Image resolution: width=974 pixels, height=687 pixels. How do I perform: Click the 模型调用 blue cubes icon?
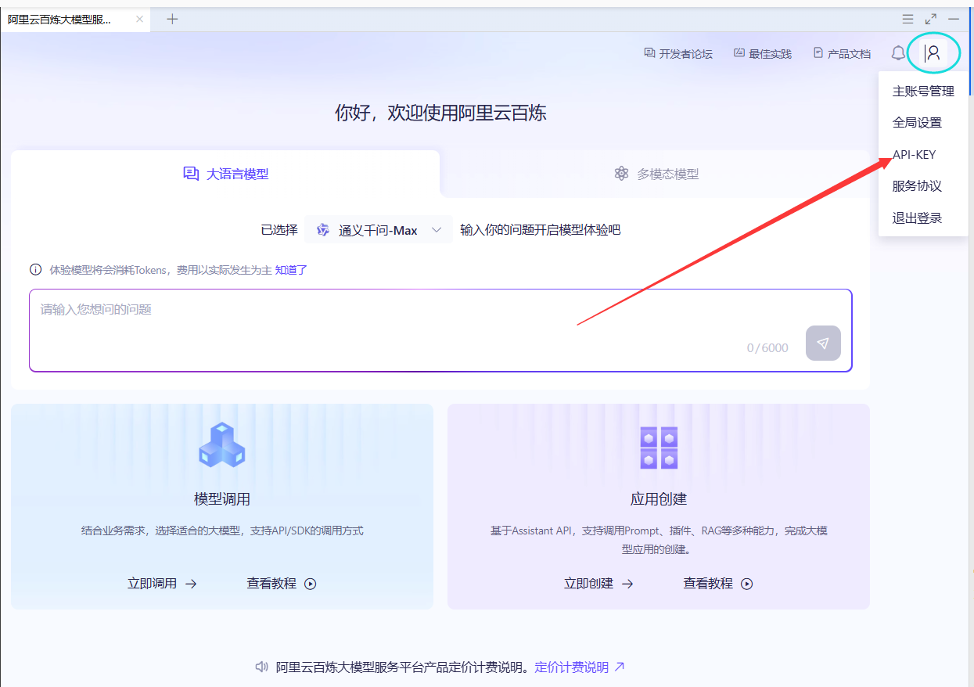[x=221, y=445]
